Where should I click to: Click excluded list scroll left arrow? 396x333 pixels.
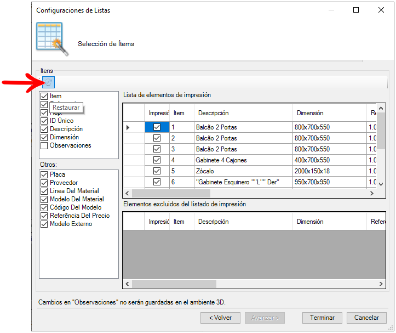click(x=127, y=284)
